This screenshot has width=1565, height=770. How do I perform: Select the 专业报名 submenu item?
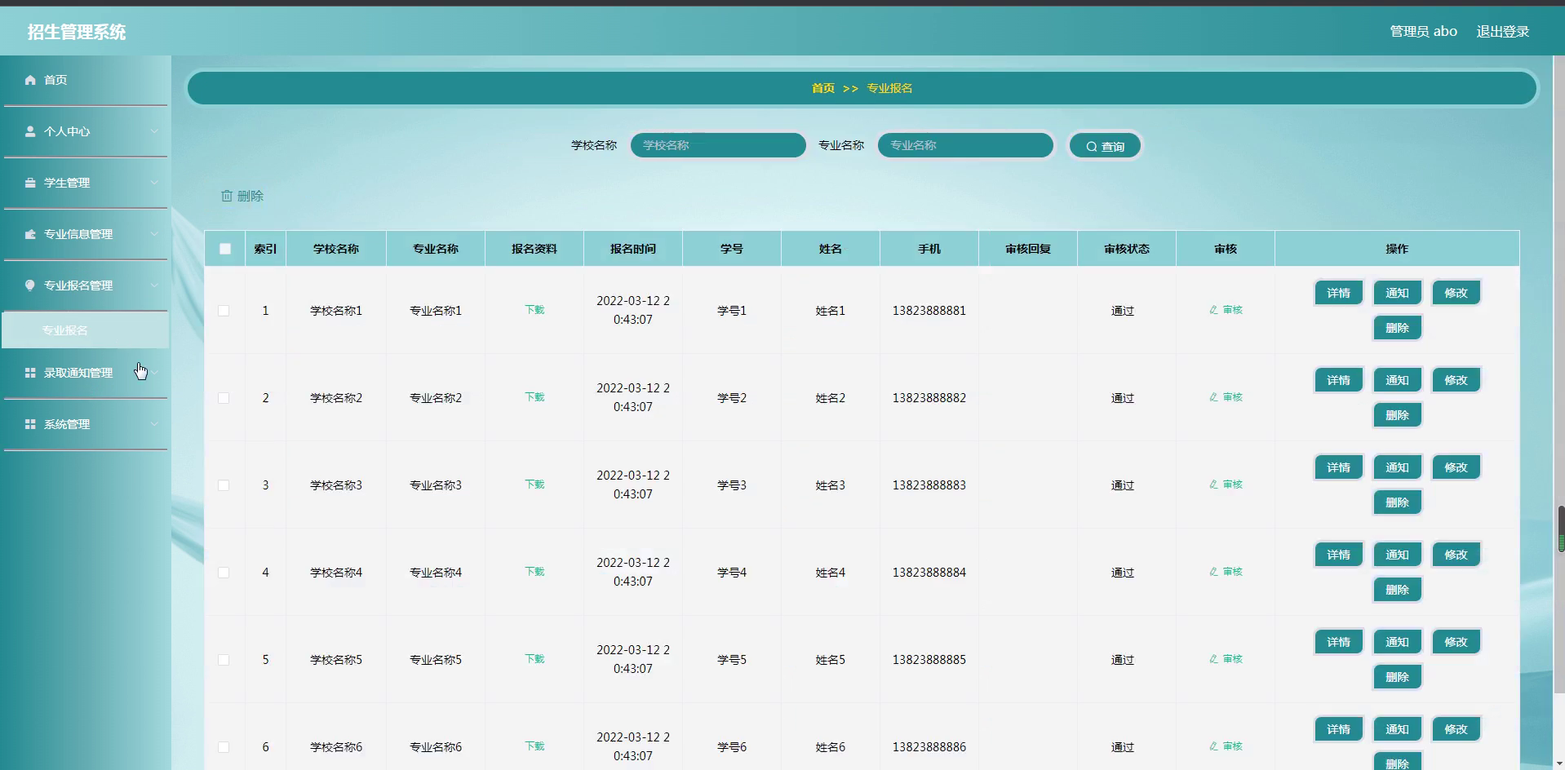(x=86, y=330)
